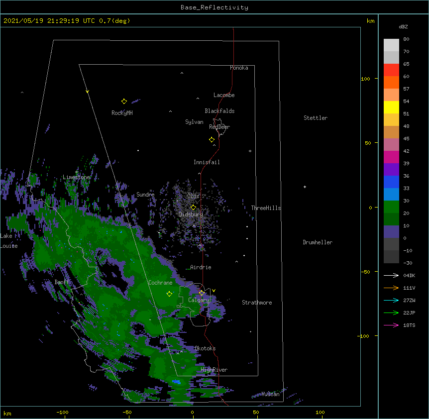This screenshot has width=429, height=419.
Task: Click the Stettler town label
Action: (316, 118)
